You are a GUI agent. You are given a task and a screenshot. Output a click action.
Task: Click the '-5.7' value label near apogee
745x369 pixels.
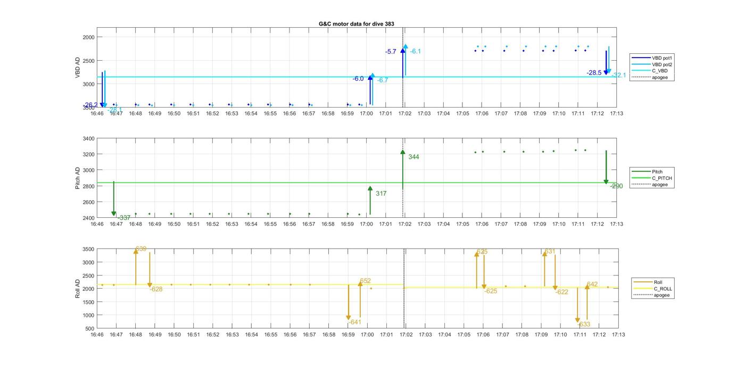pyautogui.click(x=391, y=52)
